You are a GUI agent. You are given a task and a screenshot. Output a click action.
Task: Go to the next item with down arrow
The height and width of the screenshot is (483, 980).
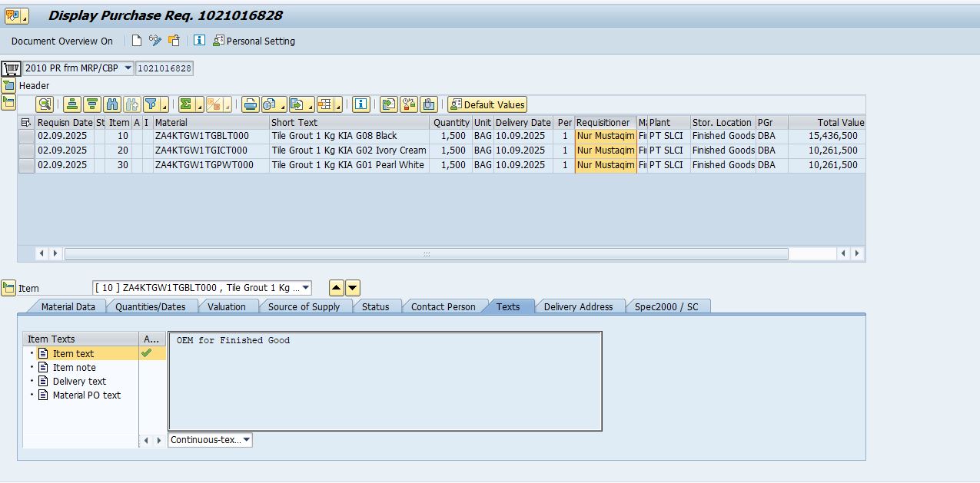(353, 288)
